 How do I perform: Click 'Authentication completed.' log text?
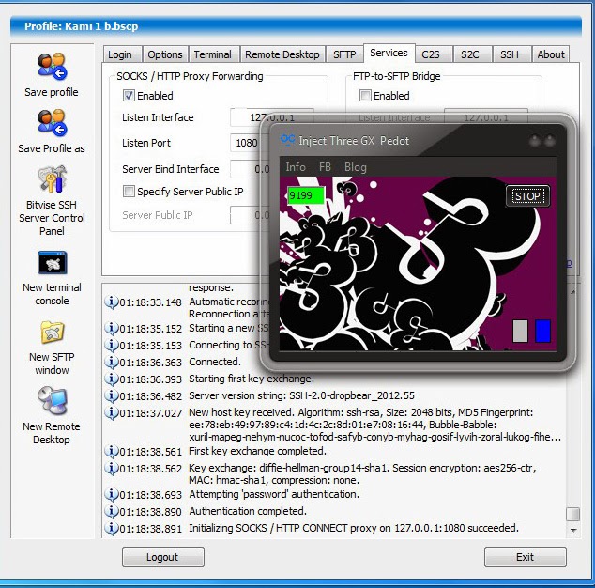pos(248,511)
